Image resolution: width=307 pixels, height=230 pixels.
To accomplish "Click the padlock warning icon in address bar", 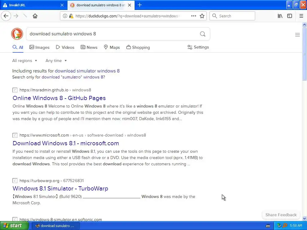I will tap(71, 16).
